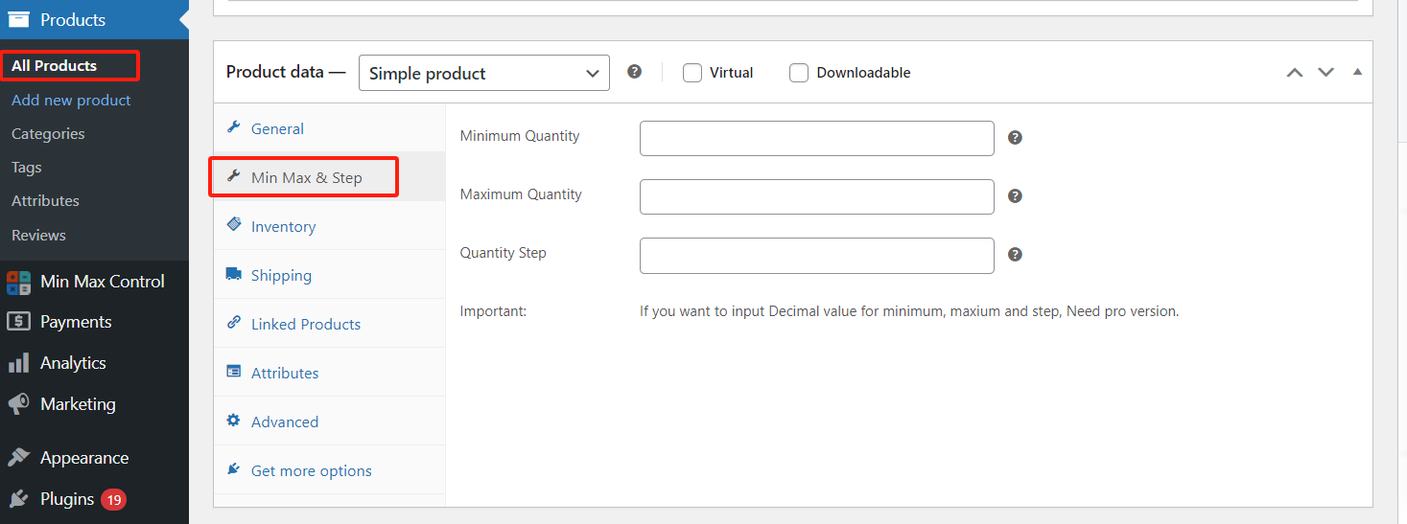This screenshot has width=1407, height=524.
Task: Click the Analytics bar chart icon
Action: [x=18, y=363]
